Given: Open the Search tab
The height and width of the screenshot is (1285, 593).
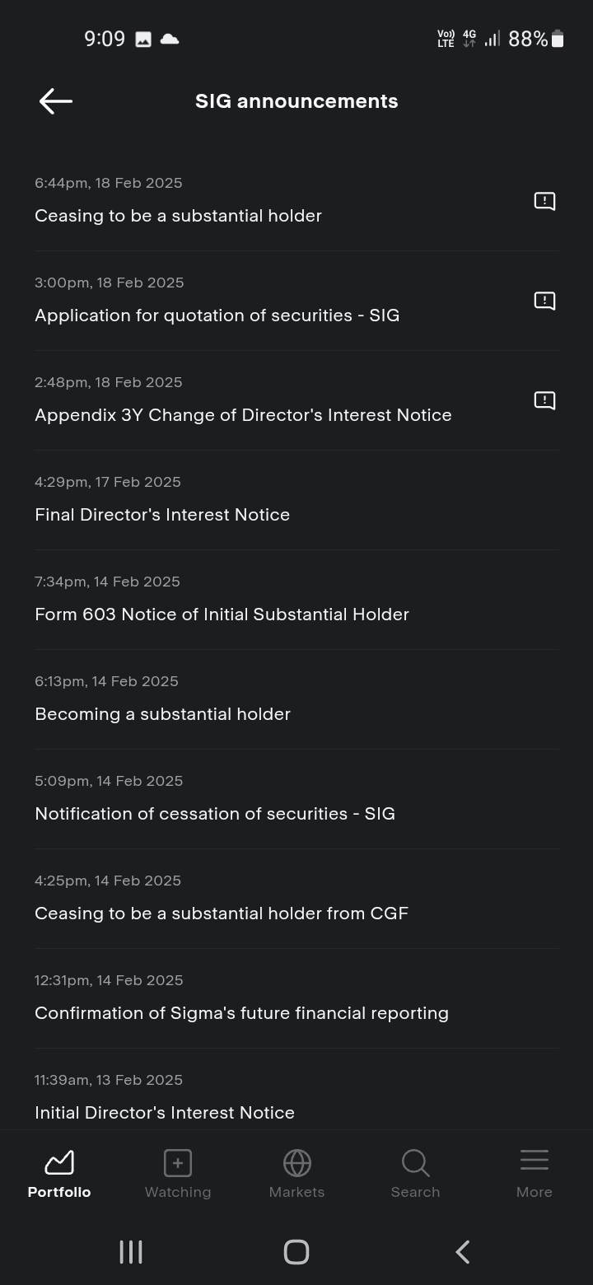Looking at the screenshot, I should [x=415, y=1174].
